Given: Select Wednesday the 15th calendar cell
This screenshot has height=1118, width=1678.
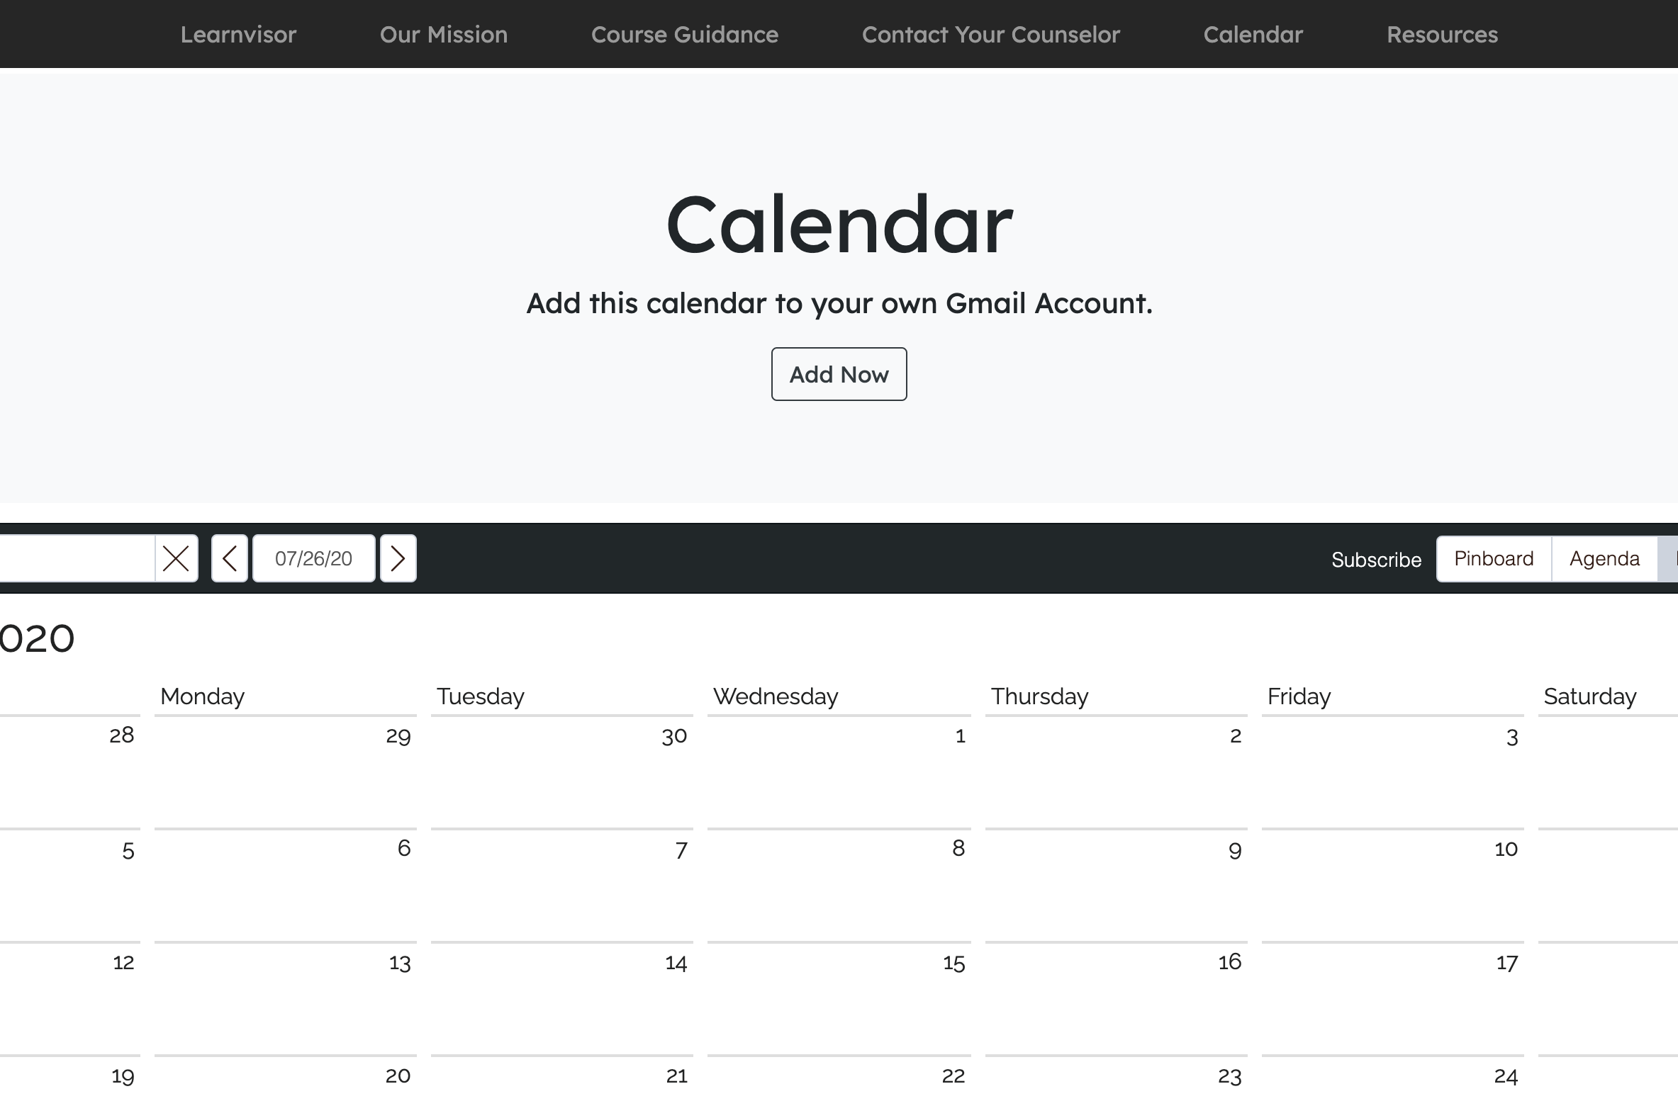Looking at the screenshot, I should [839, 998].
